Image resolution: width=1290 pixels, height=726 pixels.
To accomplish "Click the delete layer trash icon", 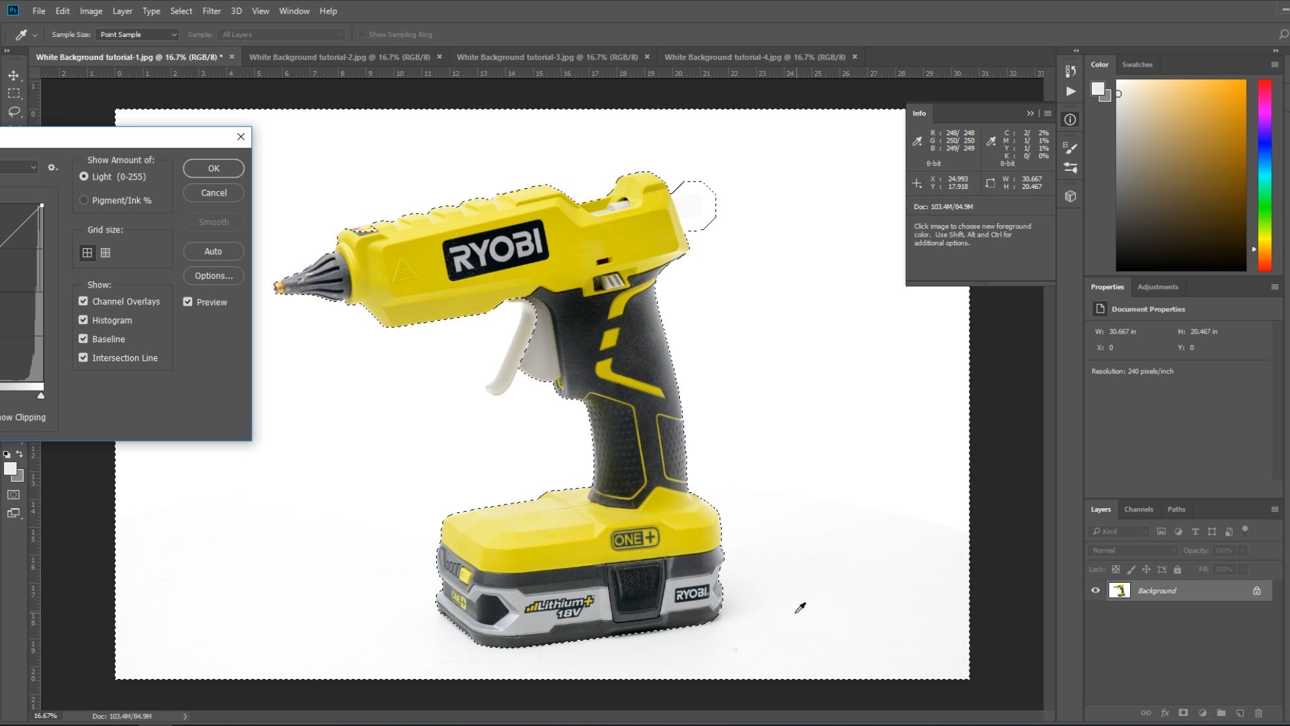I will click(x=1258, y=713).
